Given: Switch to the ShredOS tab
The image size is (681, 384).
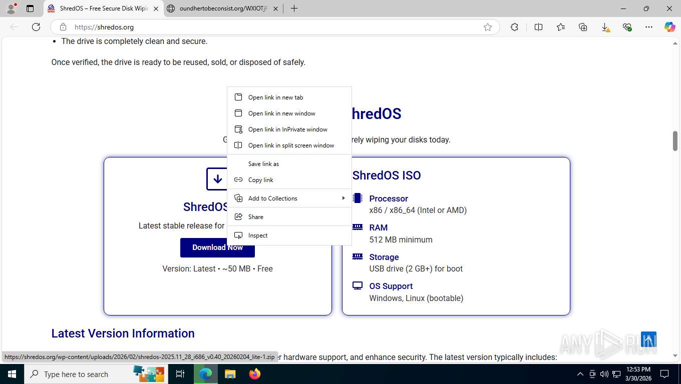Looking at the screenshot, I should click(103, 8).
